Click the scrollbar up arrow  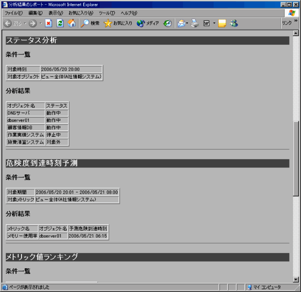pos(296,33)
